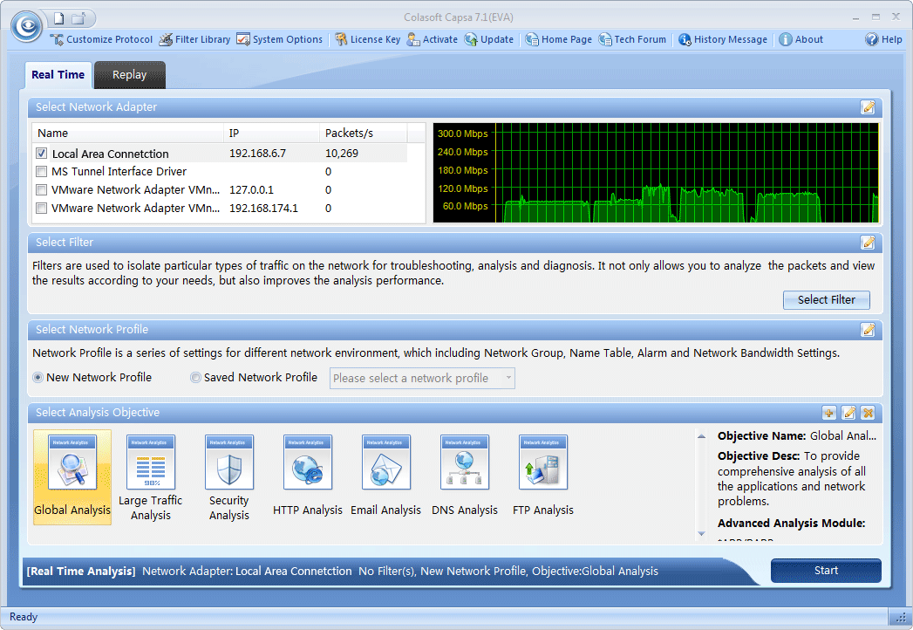Image resolution: width=913 pixels, height=630 pixels.
Task: Click the 'Advanced Analysis Module:' heading
Action: tap(791, 524)
